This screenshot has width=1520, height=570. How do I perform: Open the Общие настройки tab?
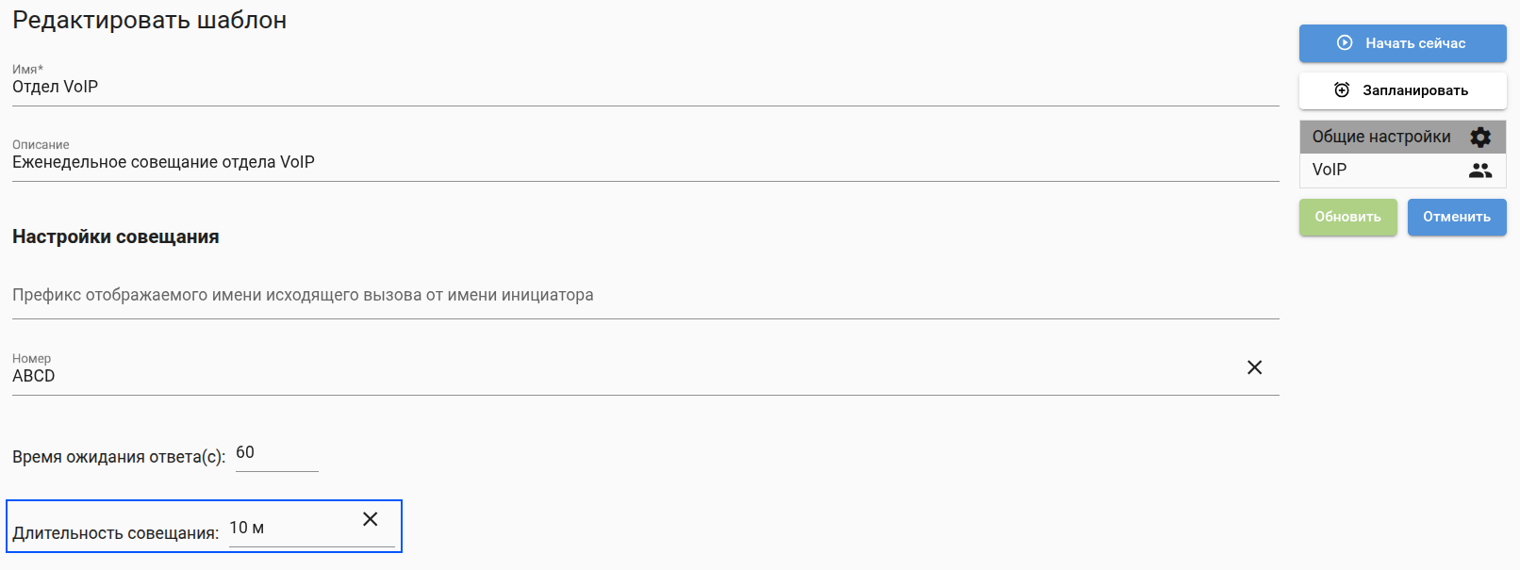point(1381,138)
